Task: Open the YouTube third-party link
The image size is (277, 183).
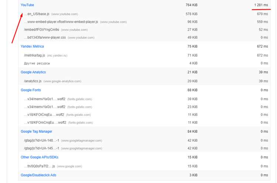Action: [x=27, y=5]
